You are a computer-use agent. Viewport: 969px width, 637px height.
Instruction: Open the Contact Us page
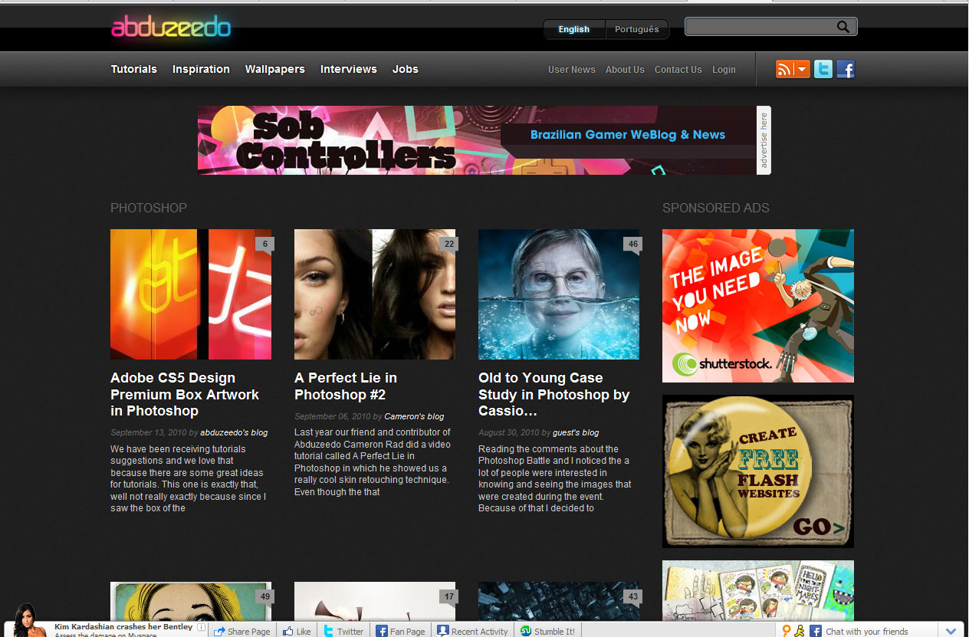678,70
